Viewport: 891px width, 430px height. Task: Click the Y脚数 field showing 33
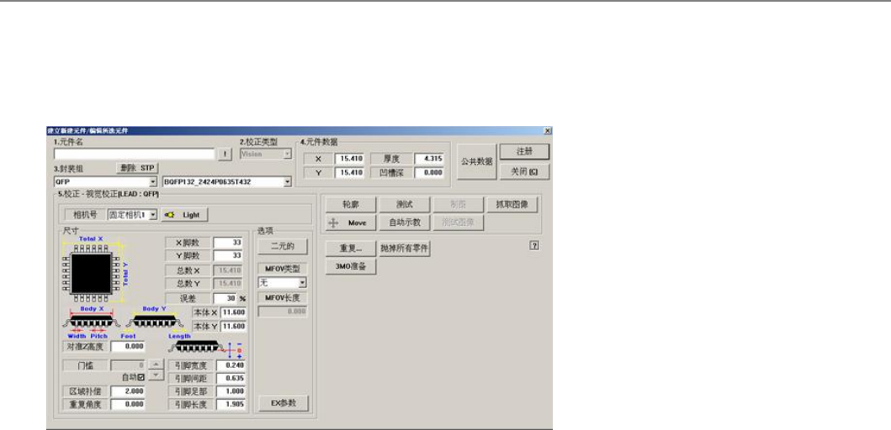[x=229, y=256]
